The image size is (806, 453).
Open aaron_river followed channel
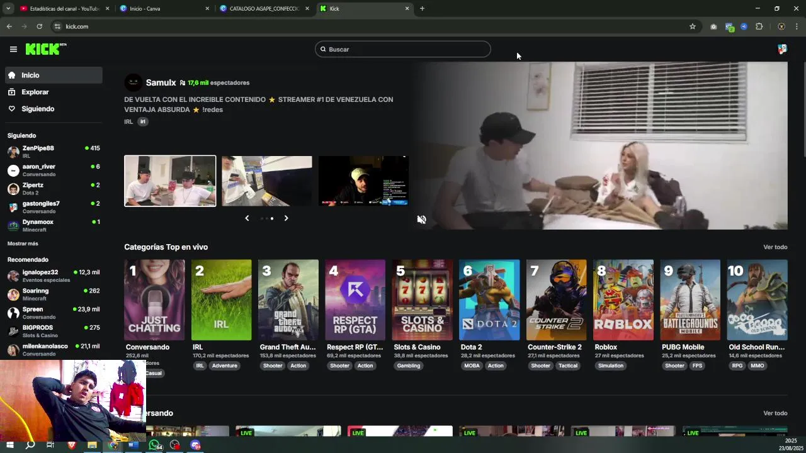tap(54, 170)
